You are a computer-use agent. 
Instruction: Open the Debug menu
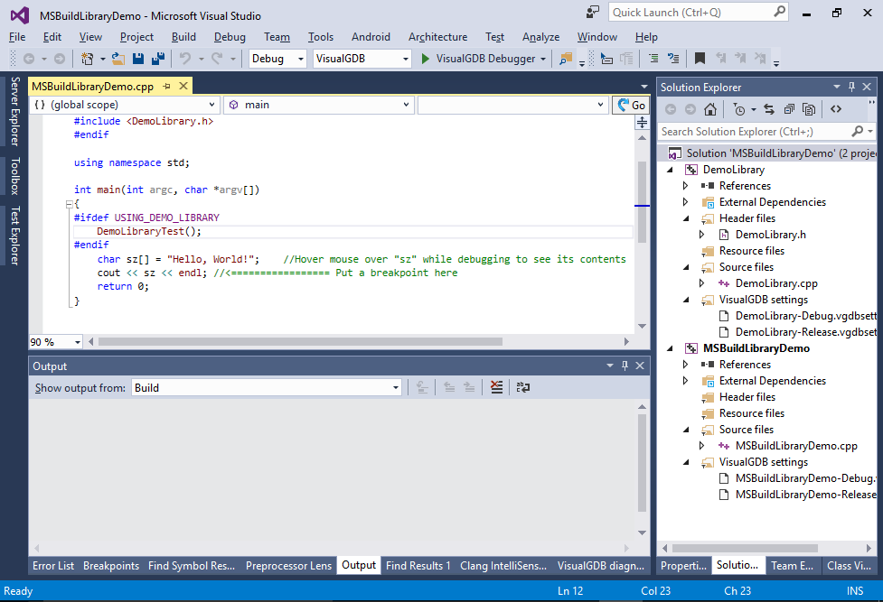(x=230, y=37)
